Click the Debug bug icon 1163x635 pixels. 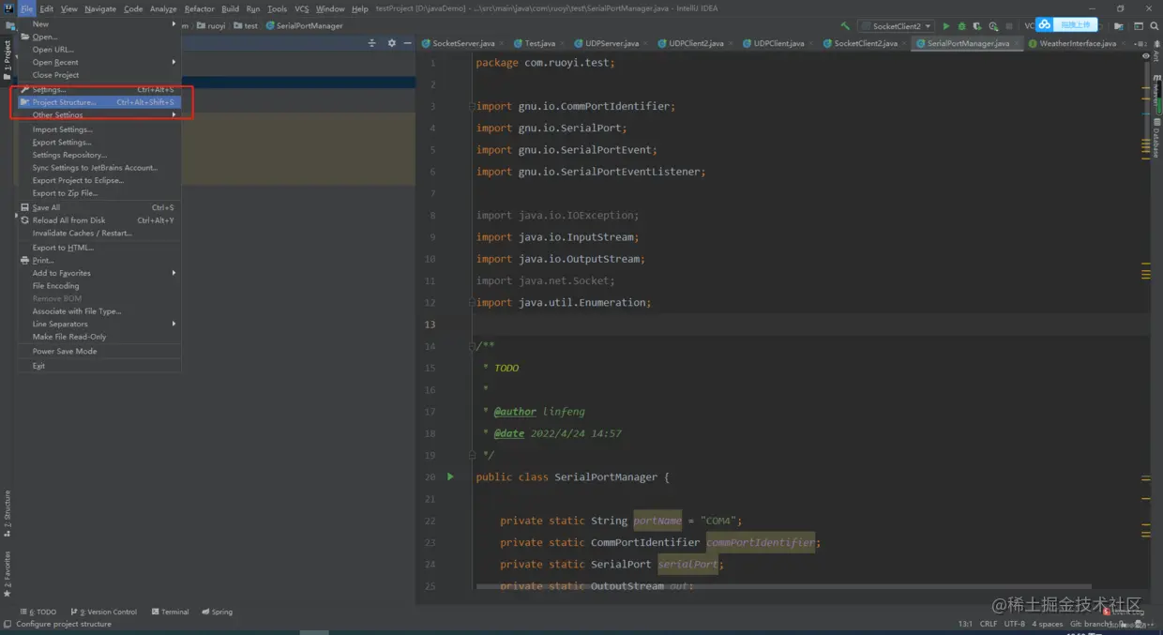(961, 26)
